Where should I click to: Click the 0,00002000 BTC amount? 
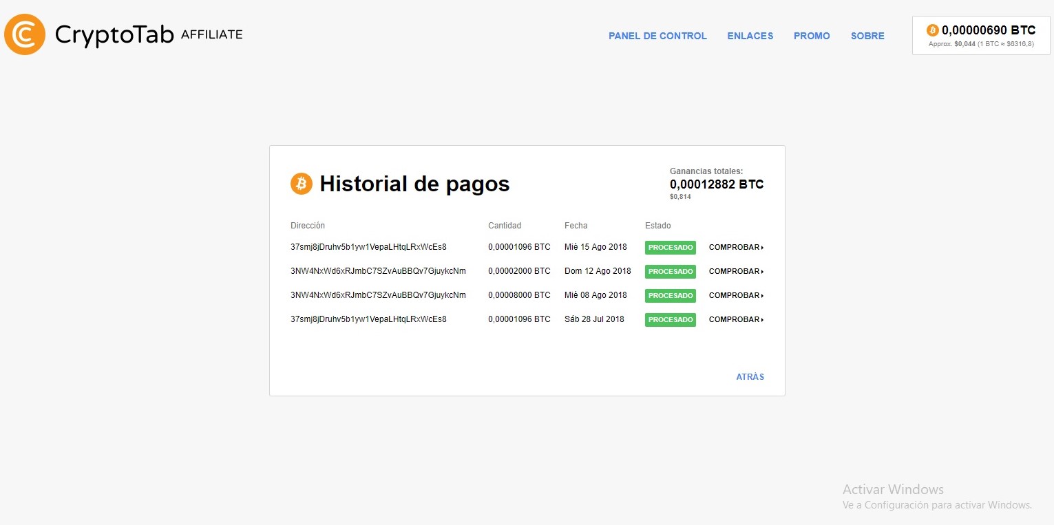(x=519, y=271)
